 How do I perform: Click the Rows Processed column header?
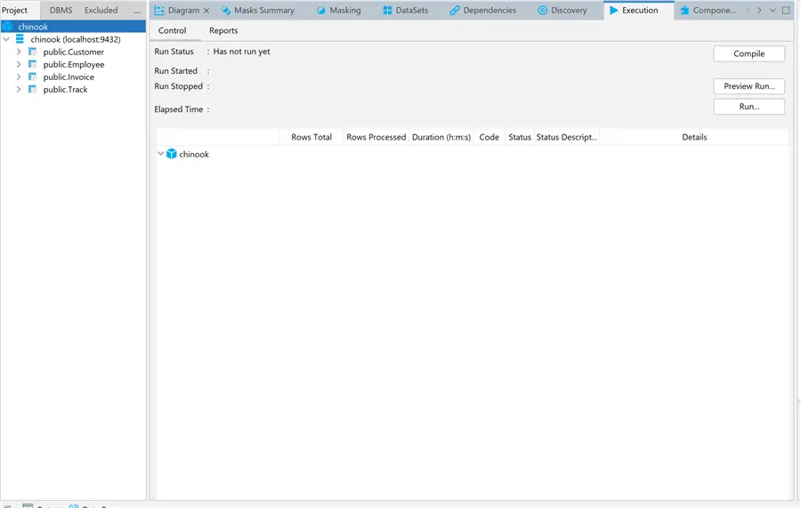[x=376, y=137]
